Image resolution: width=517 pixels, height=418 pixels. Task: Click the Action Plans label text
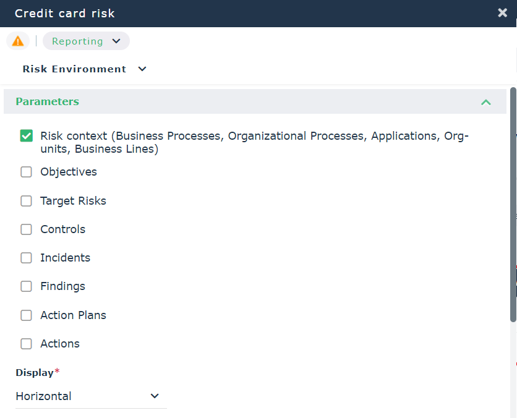pos(73,315)
